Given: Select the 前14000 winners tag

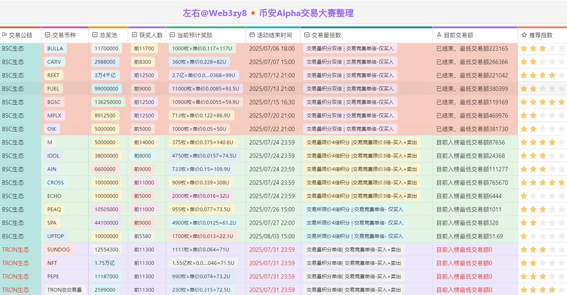Looking at the screenshot, I should click(x=144, y=142).
